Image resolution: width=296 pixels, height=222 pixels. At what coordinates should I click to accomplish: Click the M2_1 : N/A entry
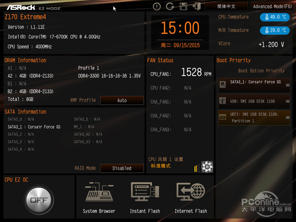click(84, 127)
